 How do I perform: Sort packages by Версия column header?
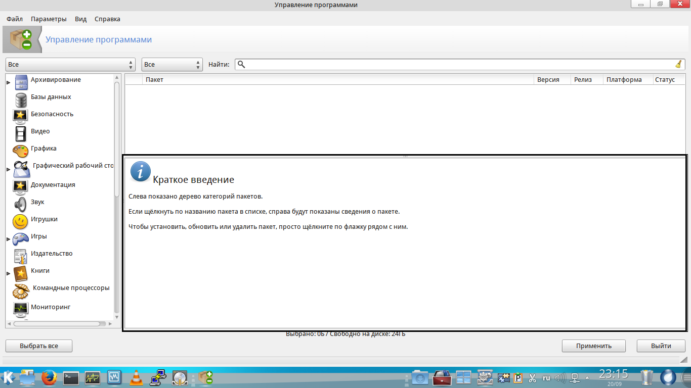pyautogui.click(x=552, y=80)
